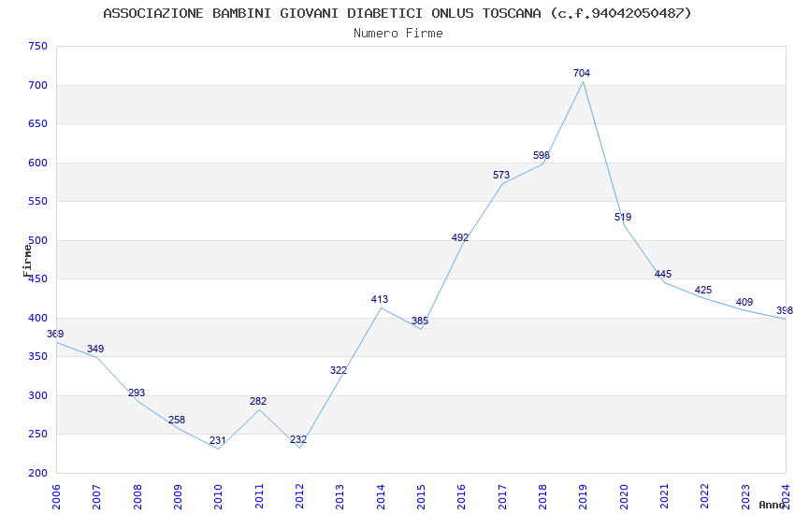
Task: Click the x-axis year 2015
Action: pyautogui.click(x=421, y=497)
